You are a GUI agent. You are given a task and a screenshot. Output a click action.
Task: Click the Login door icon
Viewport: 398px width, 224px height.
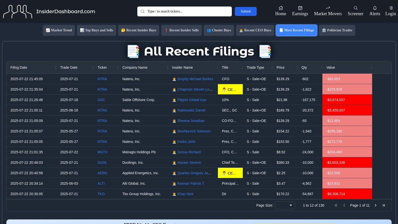[391, 8]
